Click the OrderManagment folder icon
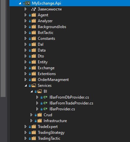 click(x=34, y=80)
